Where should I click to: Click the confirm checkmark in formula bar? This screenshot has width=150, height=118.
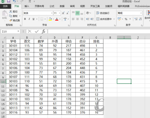click(37, 31)
